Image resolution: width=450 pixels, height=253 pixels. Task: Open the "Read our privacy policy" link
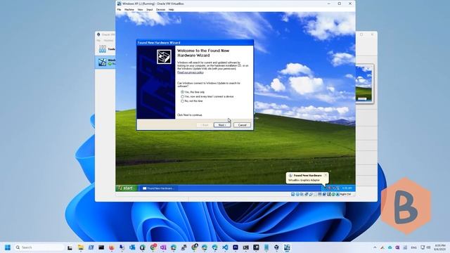[x=191, y=72]
